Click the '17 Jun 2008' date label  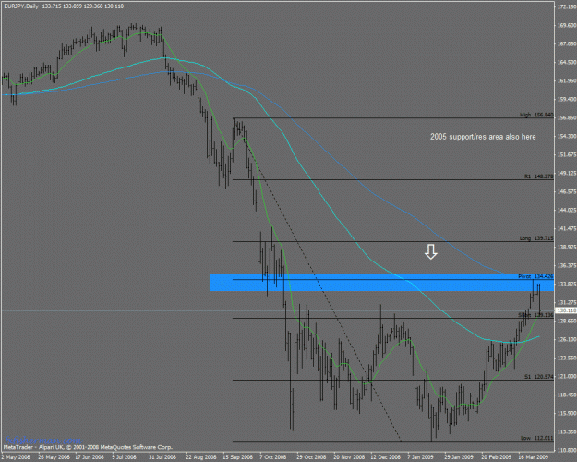click(x=90, y=457)
